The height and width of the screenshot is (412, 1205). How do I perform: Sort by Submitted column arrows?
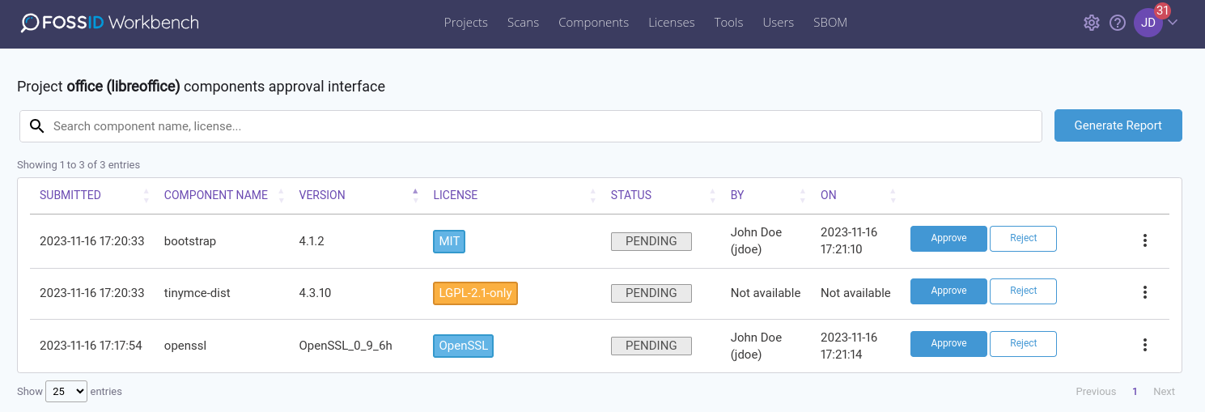[x=146, y=195]
